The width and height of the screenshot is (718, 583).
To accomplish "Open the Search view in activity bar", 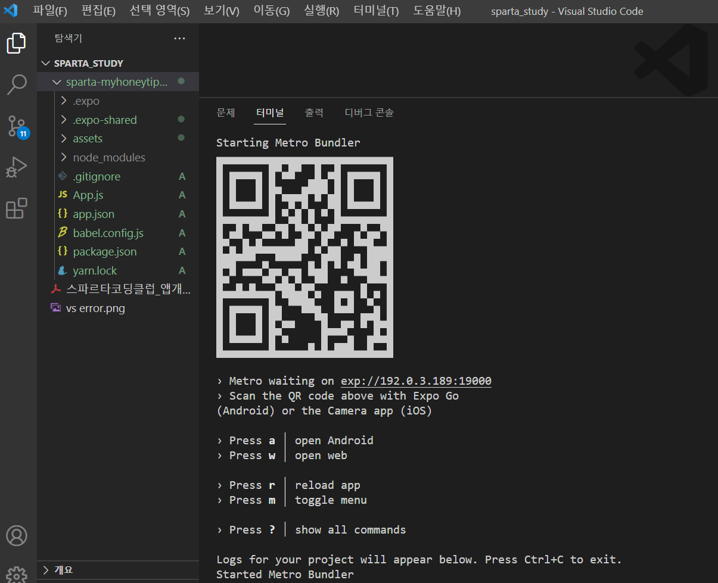I will (16, 85).
